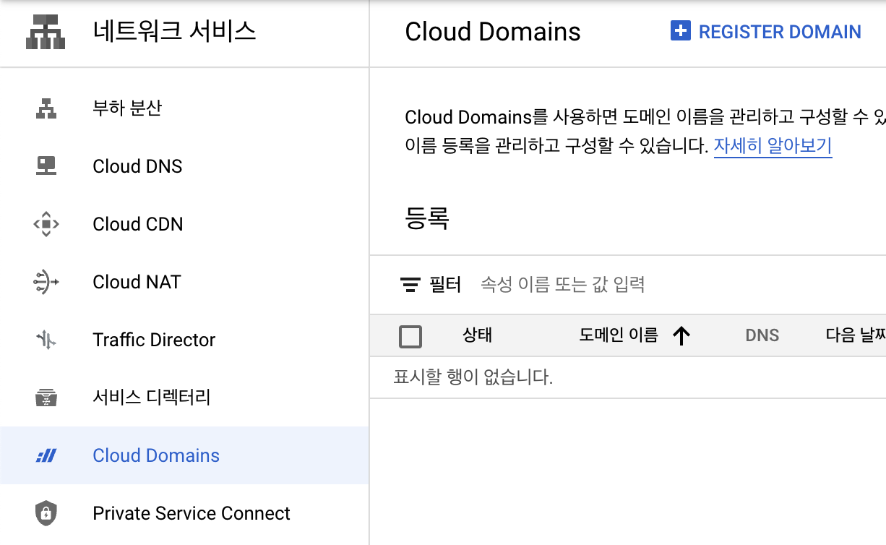Viewport: 886px width, 545px height.
Task: Click the Cloud NAT icon
Action: [x=46, y=282]
